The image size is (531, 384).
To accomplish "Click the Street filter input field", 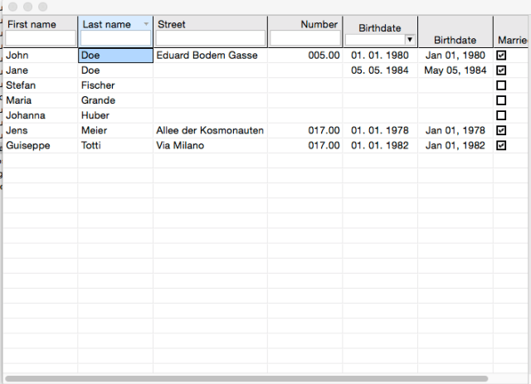I will pos(210,38).
